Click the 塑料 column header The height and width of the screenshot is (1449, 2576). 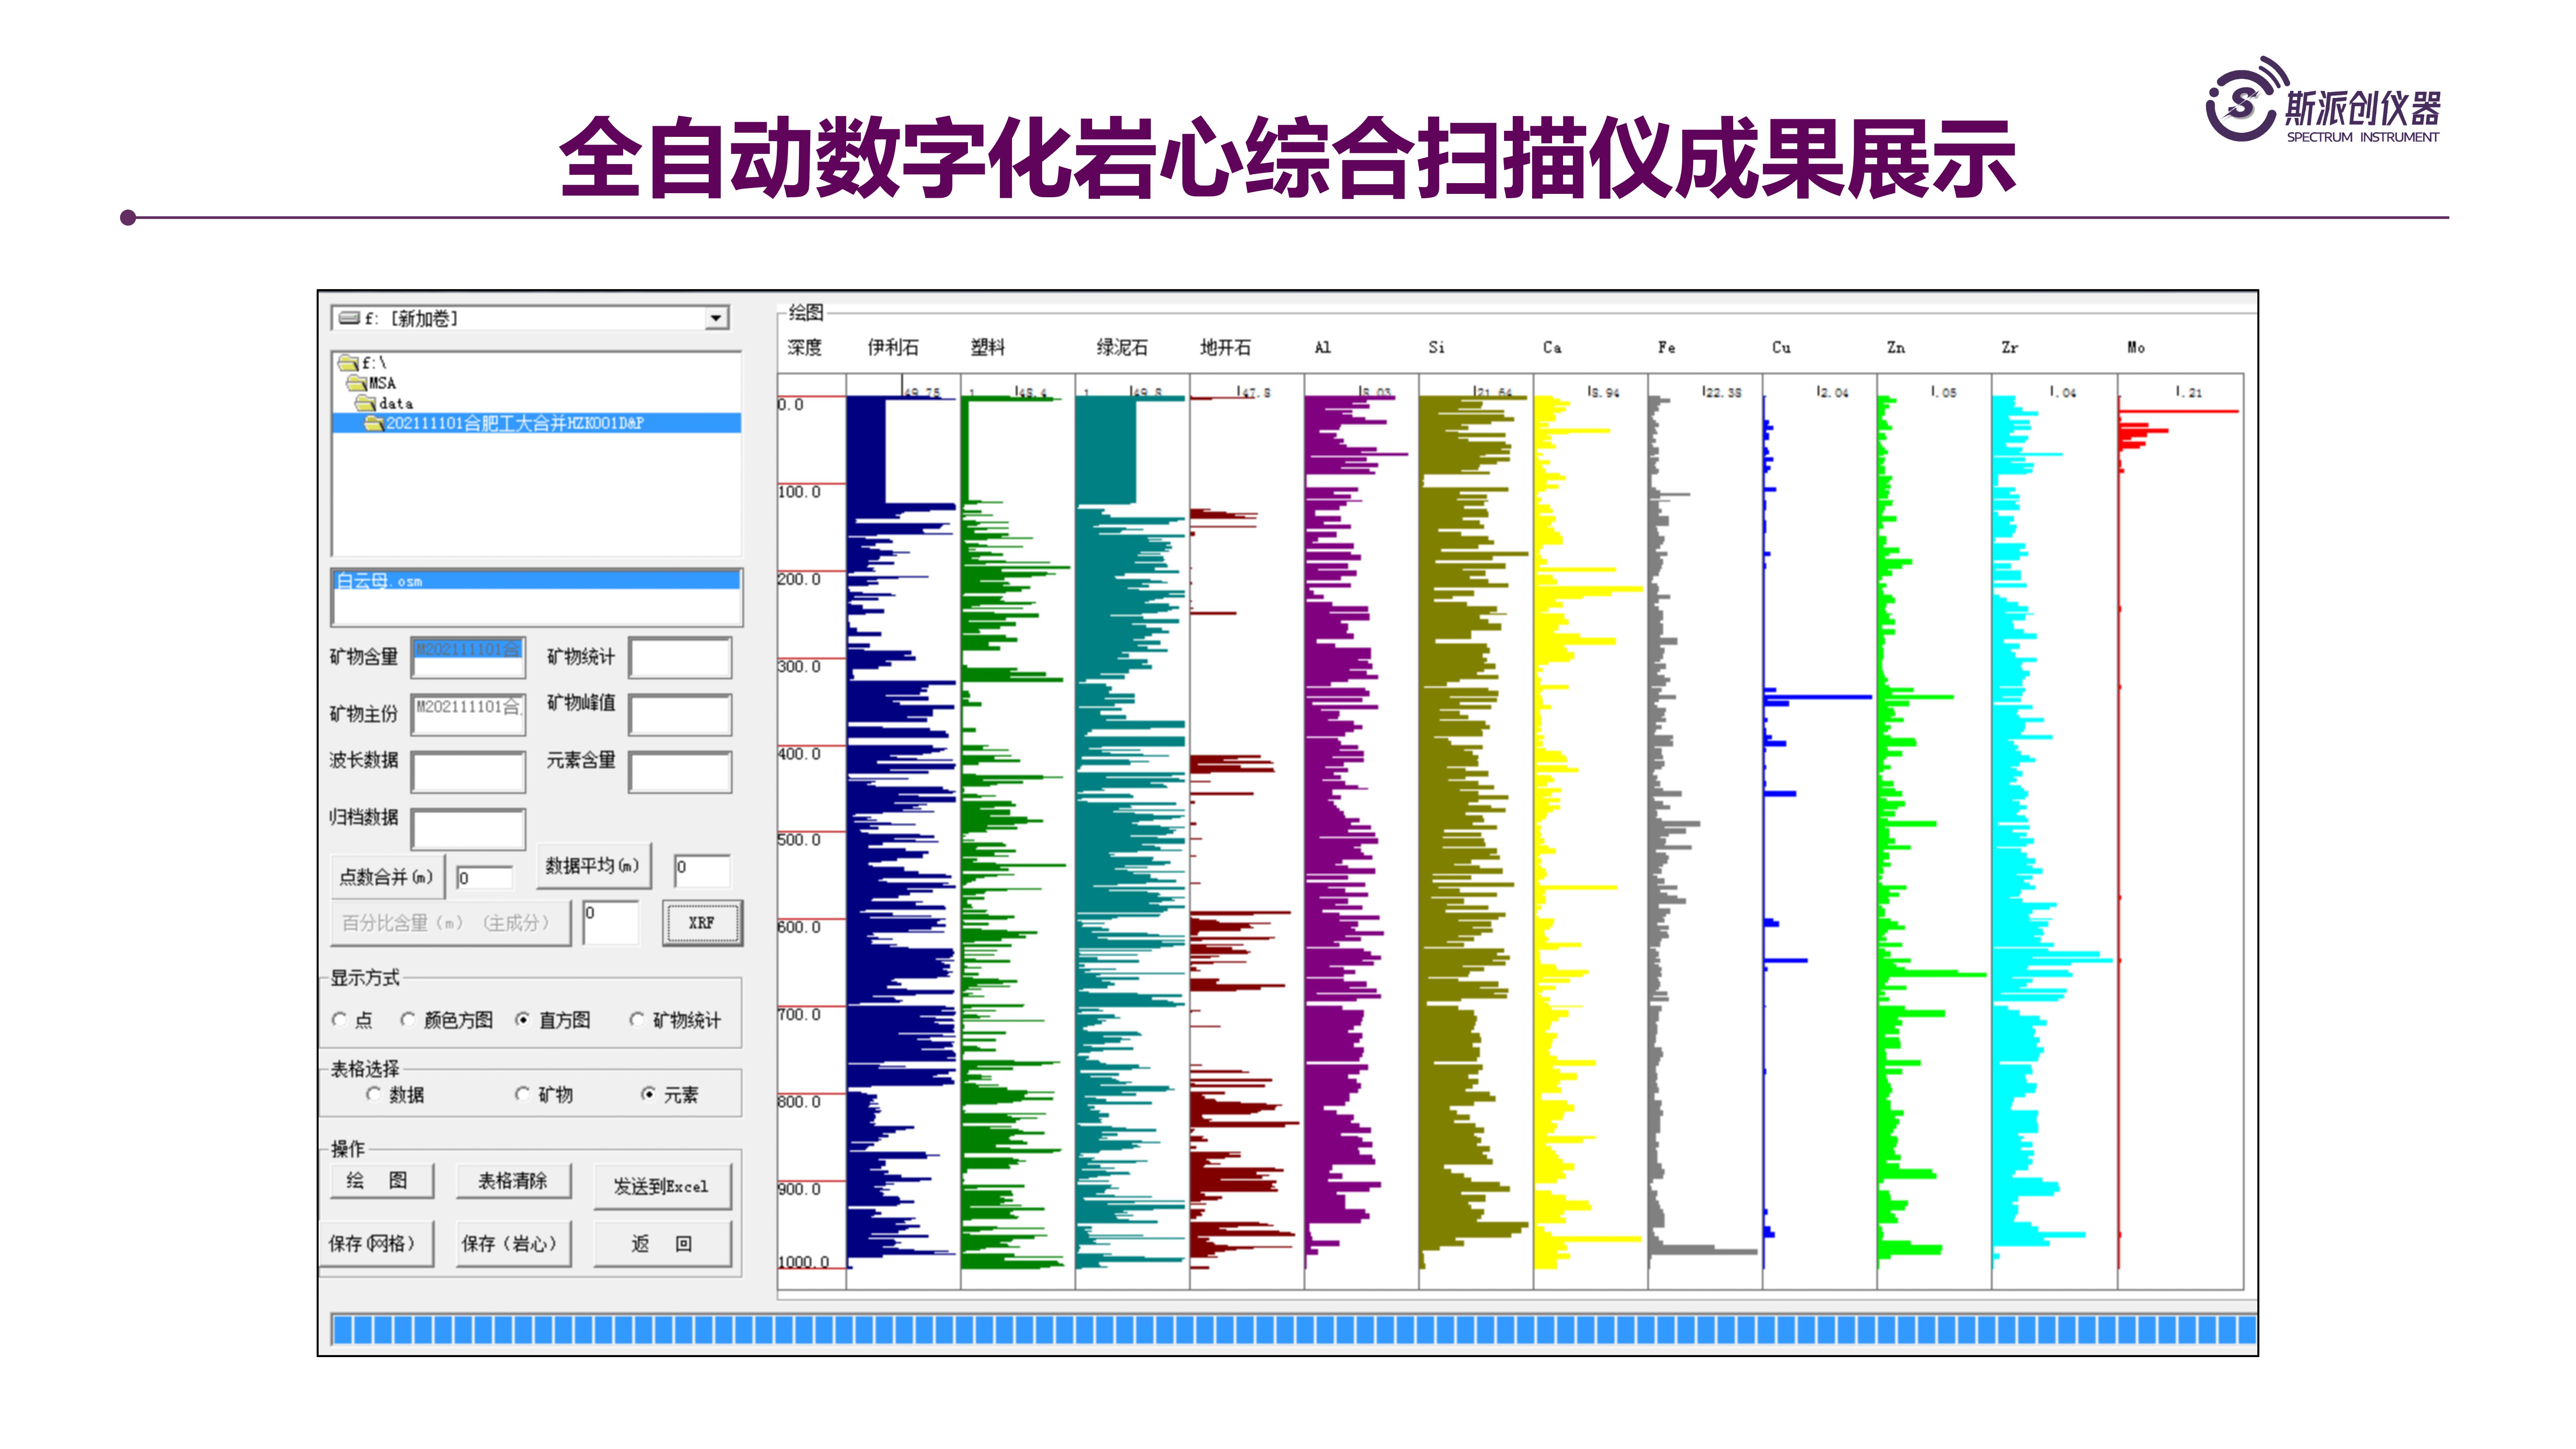(x=988, y=347)
